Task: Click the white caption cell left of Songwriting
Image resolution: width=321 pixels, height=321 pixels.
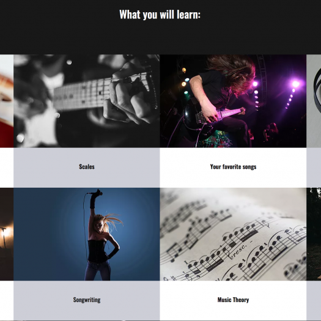Action: tap(7, 301)
